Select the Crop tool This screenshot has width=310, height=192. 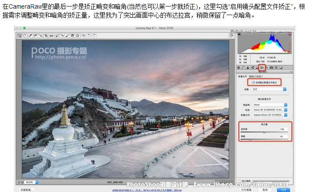coord(46,36)
